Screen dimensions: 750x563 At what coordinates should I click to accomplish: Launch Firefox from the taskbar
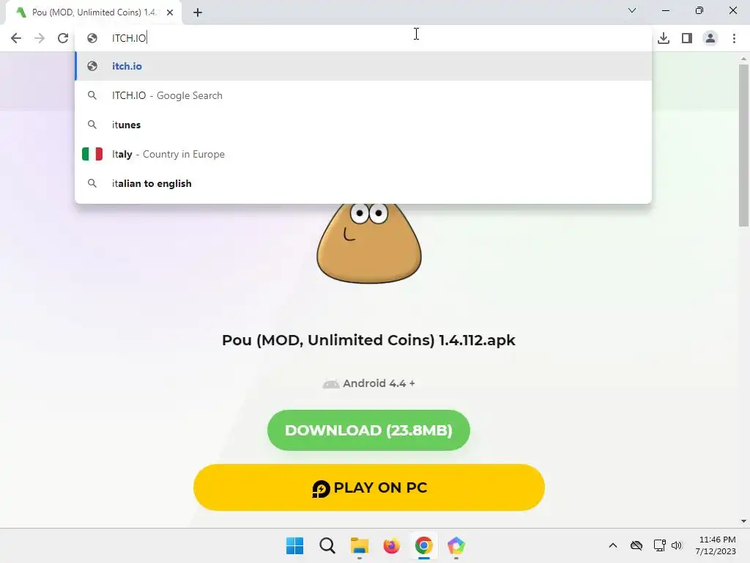click(x=392, y=545)
